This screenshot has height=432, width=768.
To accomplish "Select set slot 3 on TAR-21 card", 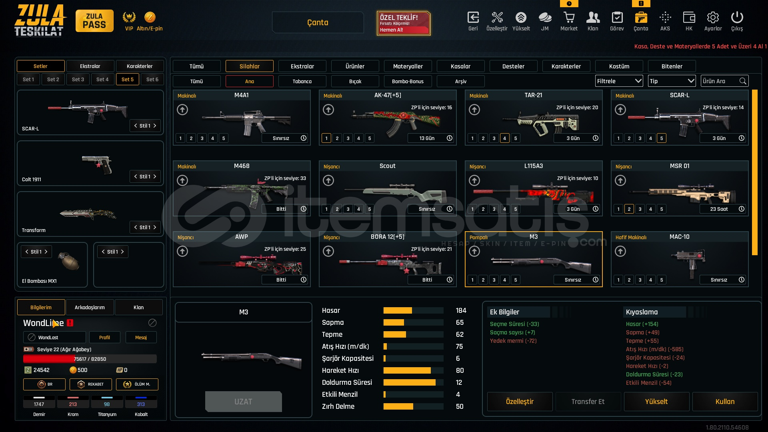I will (x=494, y=138).
